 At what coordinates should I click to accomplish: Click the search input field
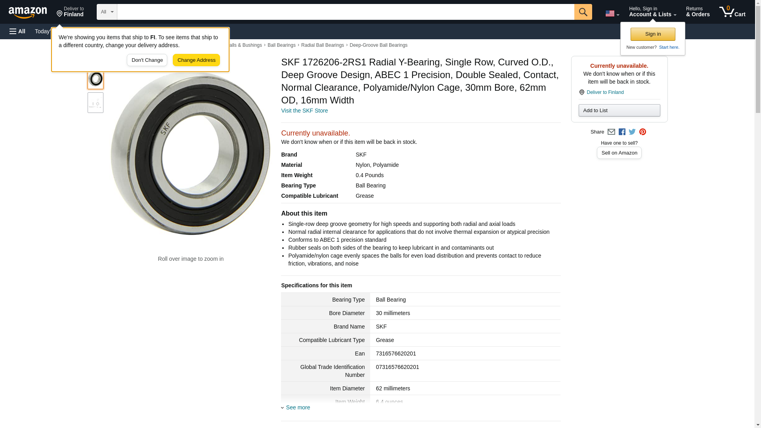tap(345, 12)
